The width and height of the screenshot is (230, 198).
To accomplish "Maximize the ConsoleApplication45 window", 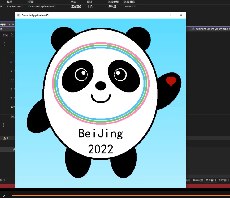I will click(171, 15).
